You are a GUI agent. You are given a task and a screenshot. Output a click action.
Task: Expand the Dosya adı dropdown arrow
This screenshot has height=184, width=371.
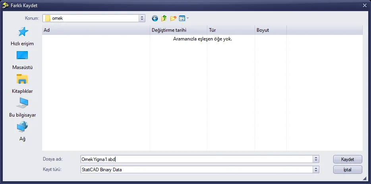(316, 159)
